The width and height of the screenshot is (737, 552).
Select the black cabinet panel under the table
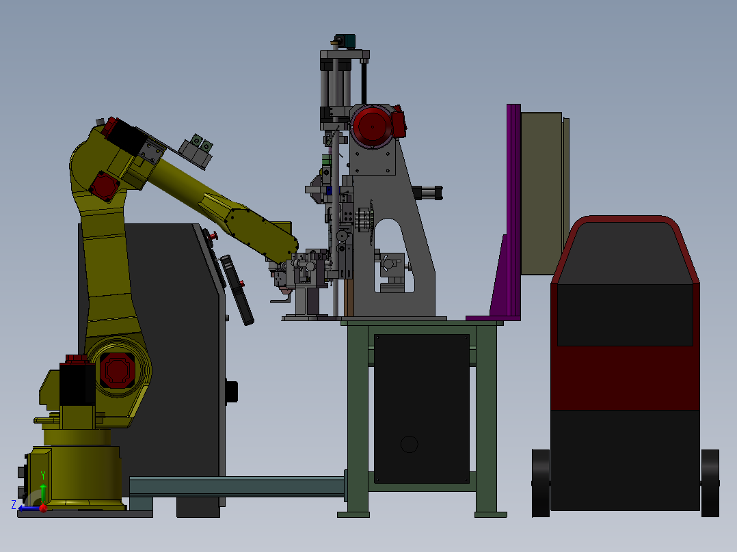tap(422, 409)
